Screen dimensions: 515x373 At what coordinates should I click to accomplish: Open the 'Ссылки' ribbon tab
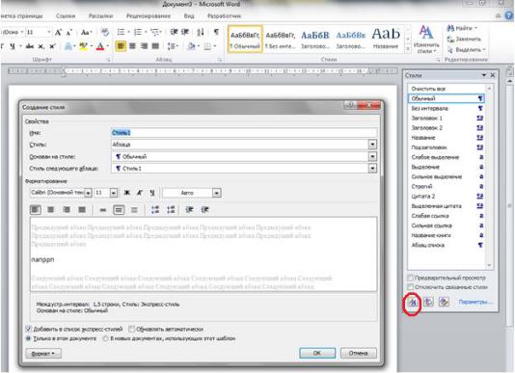[66, 15]
